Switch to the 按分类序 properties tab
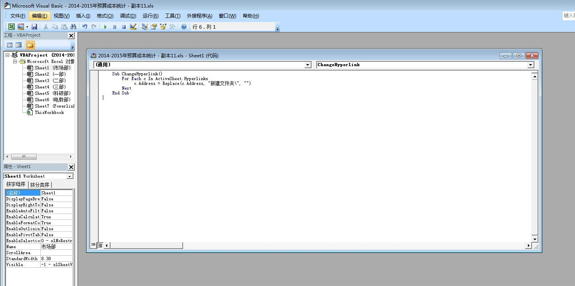The height and width of the screenshot is (286, 575). pos(39,184)
